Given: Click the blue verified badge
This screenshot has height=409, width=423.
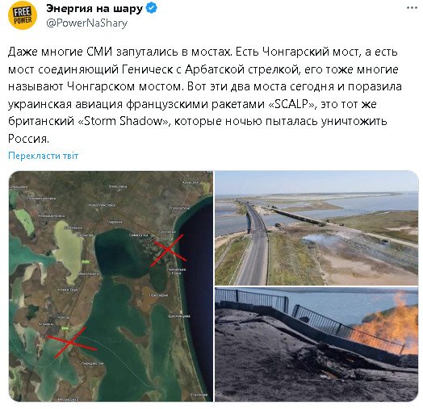Looking at the screenshot, I should pyautogui.click(x=151, y=8).
